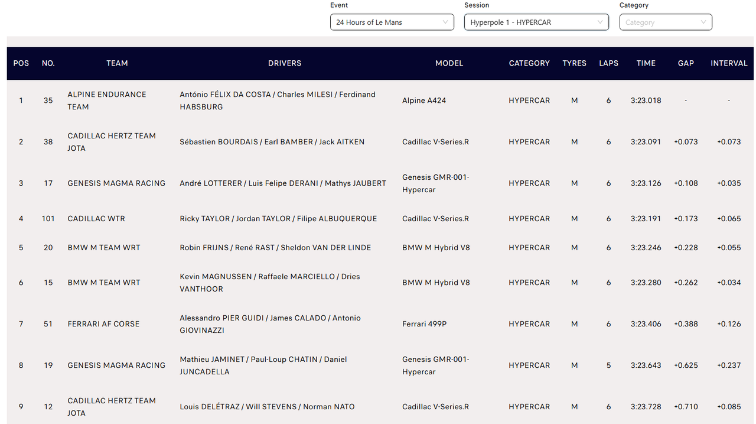Click the CATEGORY column header

pos(529,63)
